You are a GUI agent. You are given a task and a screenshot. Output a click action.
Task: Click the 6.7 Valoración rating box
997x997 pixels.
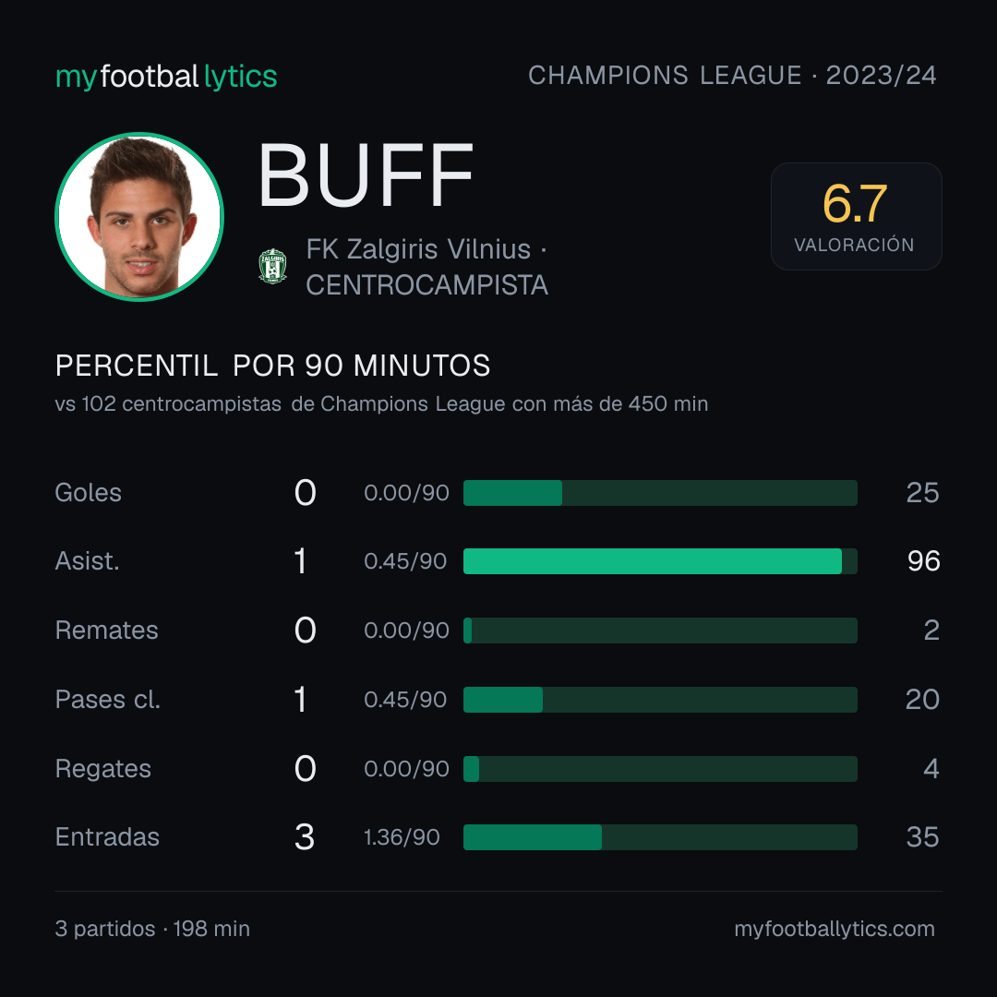856,216
